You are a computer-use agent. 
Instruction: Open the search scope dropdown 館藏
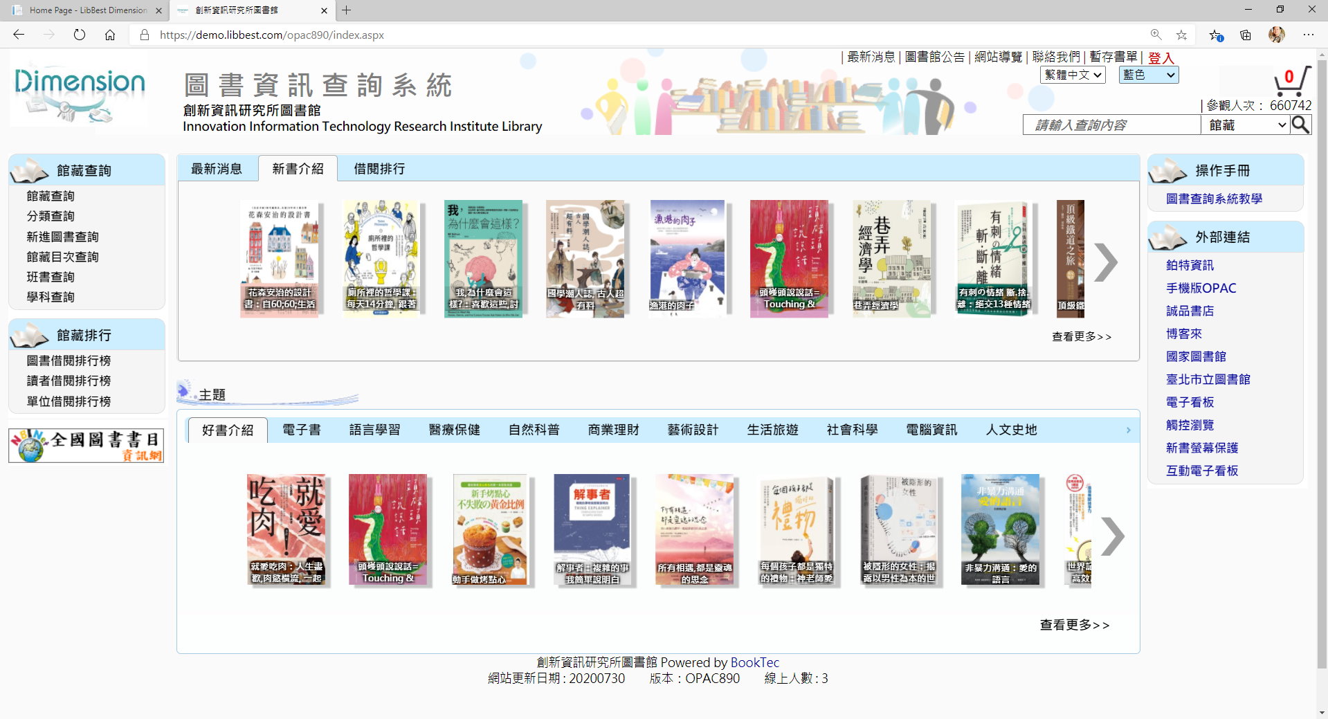1246,125
